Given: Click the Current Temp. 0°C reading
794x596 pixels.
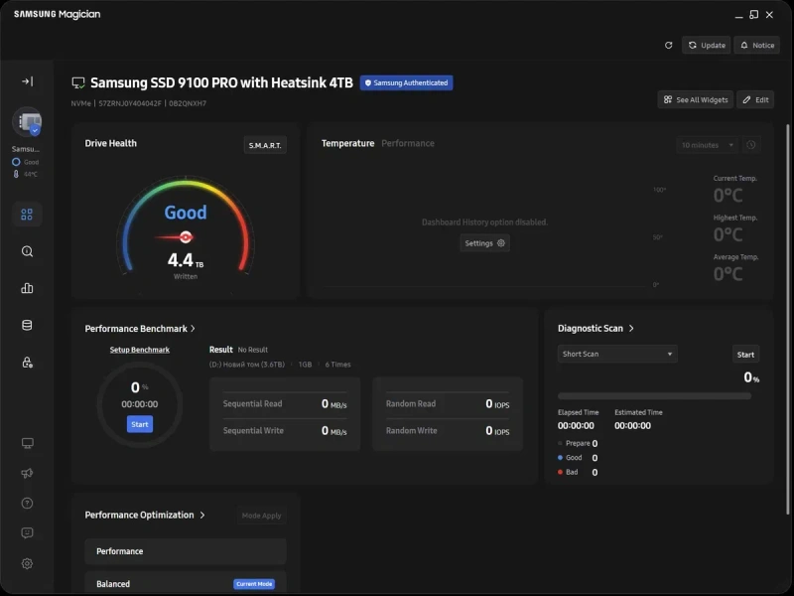Looking at the screenshot, I should tap(728, 195).
